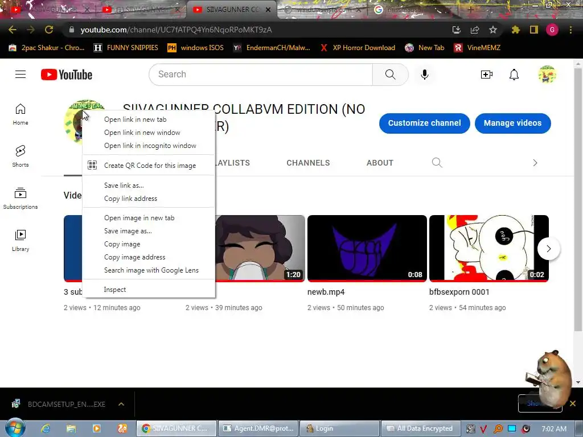The image size is (583, 437).
Task: Open Windows Explorer folder on taskbar
Action: 71,428
